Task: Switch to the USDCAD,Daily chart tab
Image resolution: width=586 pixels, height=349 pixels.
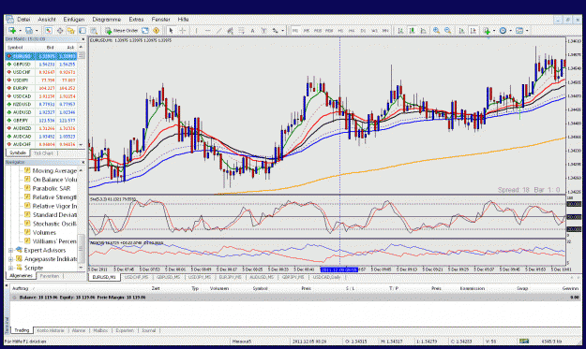Action: click(326, 277)
